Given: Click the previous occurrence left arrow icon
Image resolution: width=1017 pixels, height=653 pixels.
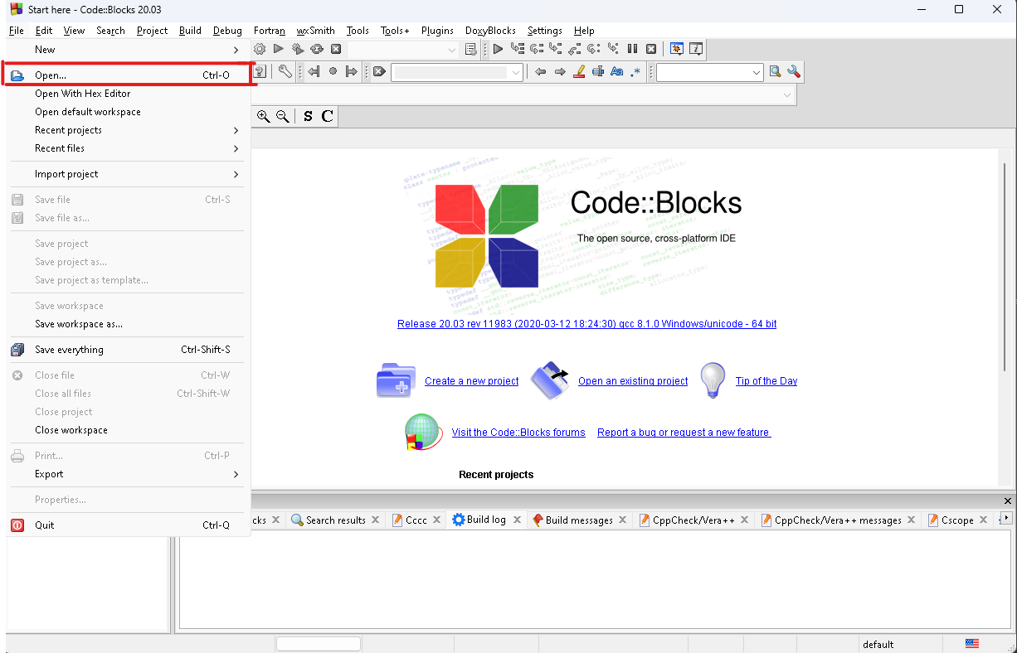Looking at the screenshot, I should pos(541,72).
